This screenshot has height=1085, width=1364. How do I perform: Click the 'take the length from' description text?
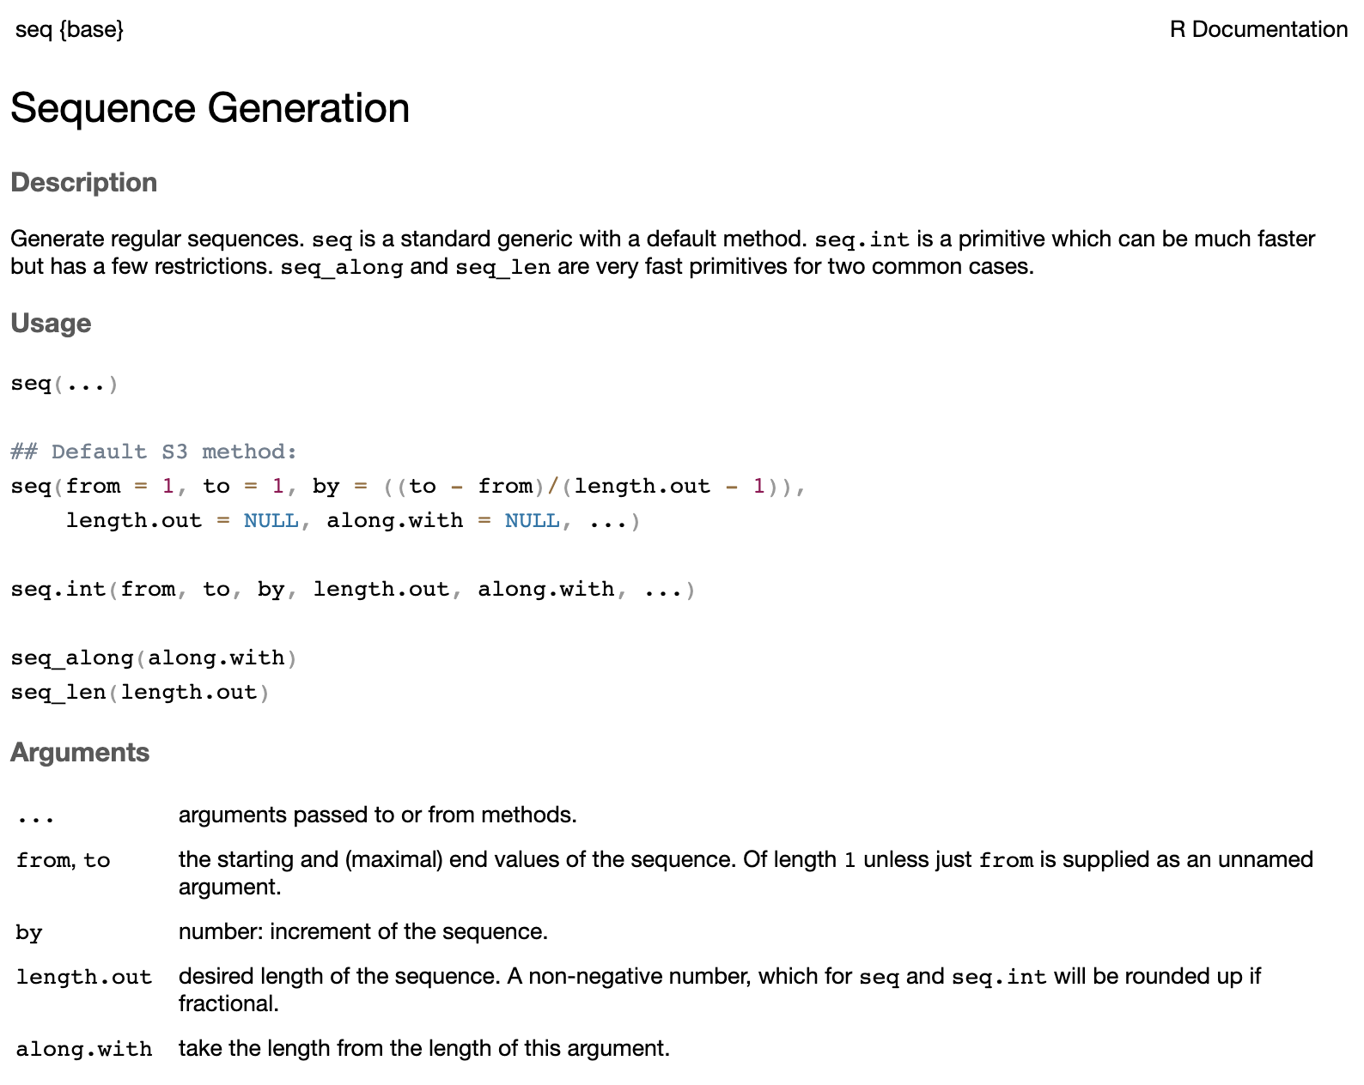[x=423, y=1048]
